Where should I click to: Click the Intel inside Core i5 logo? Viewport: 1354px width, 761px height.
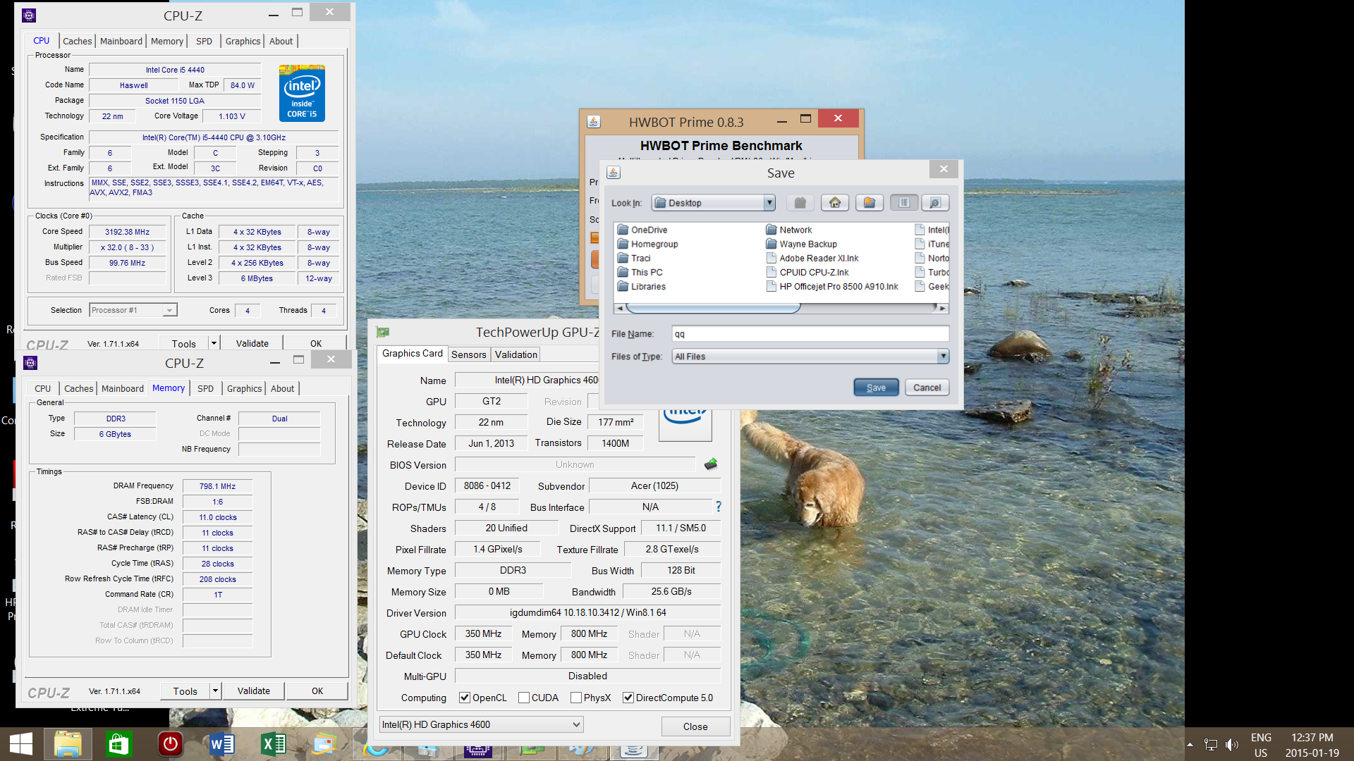coord(302,93)
